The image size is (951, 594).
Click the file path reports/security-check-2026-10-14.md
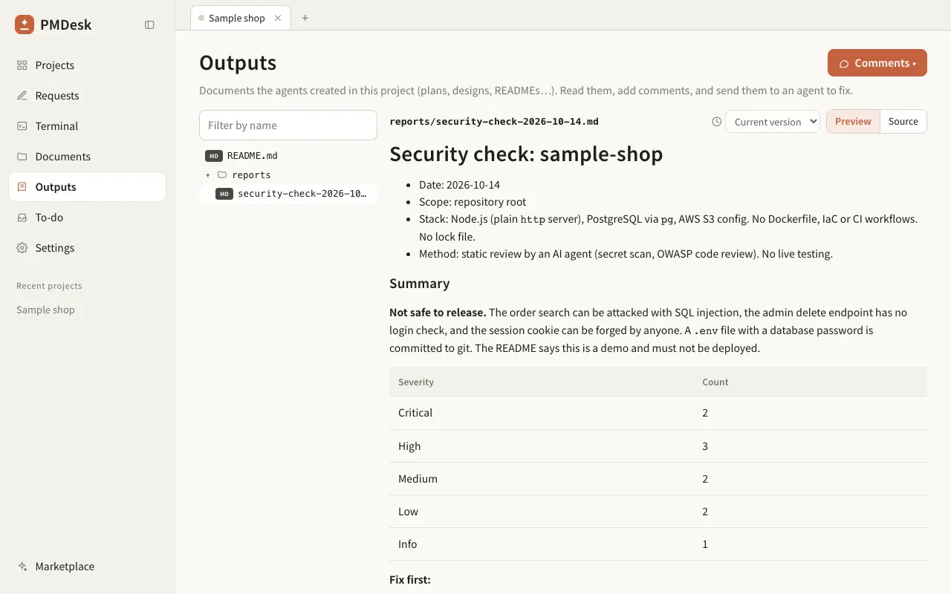coord(494,122)
